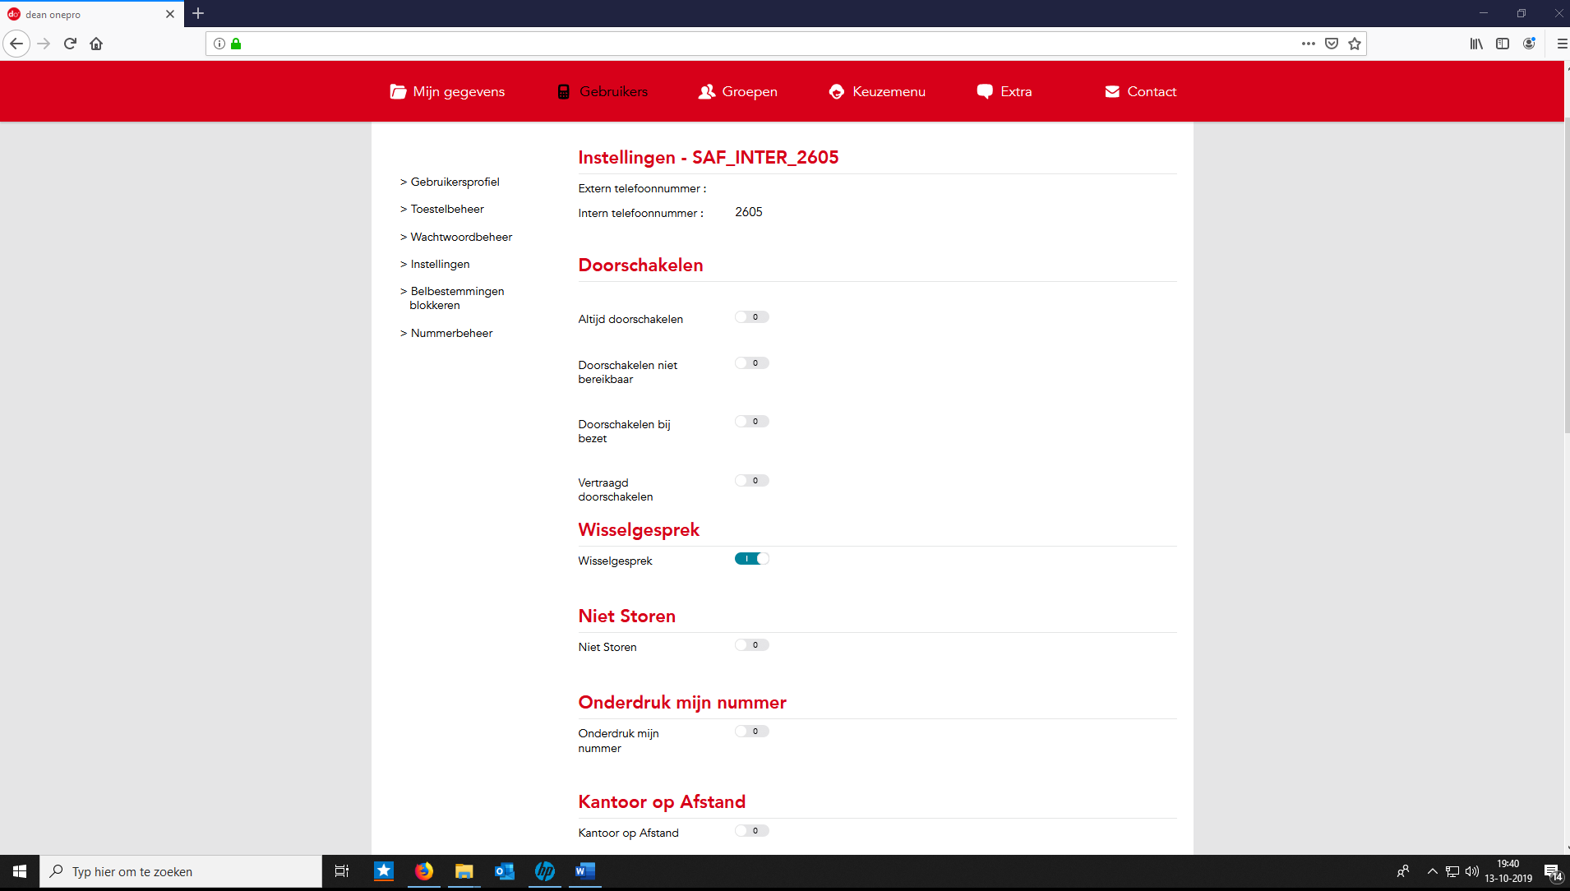Go back with the browser back arrow
Viewport: 1570px width, 891px height.
tap(16, 44)
